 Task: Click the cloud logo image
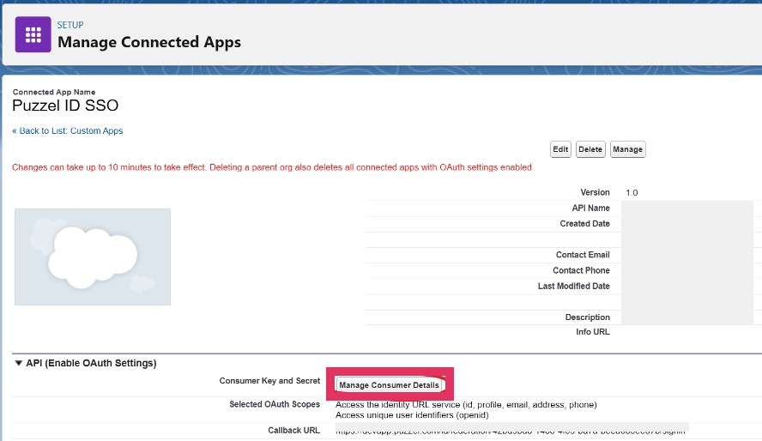point(93,257)
